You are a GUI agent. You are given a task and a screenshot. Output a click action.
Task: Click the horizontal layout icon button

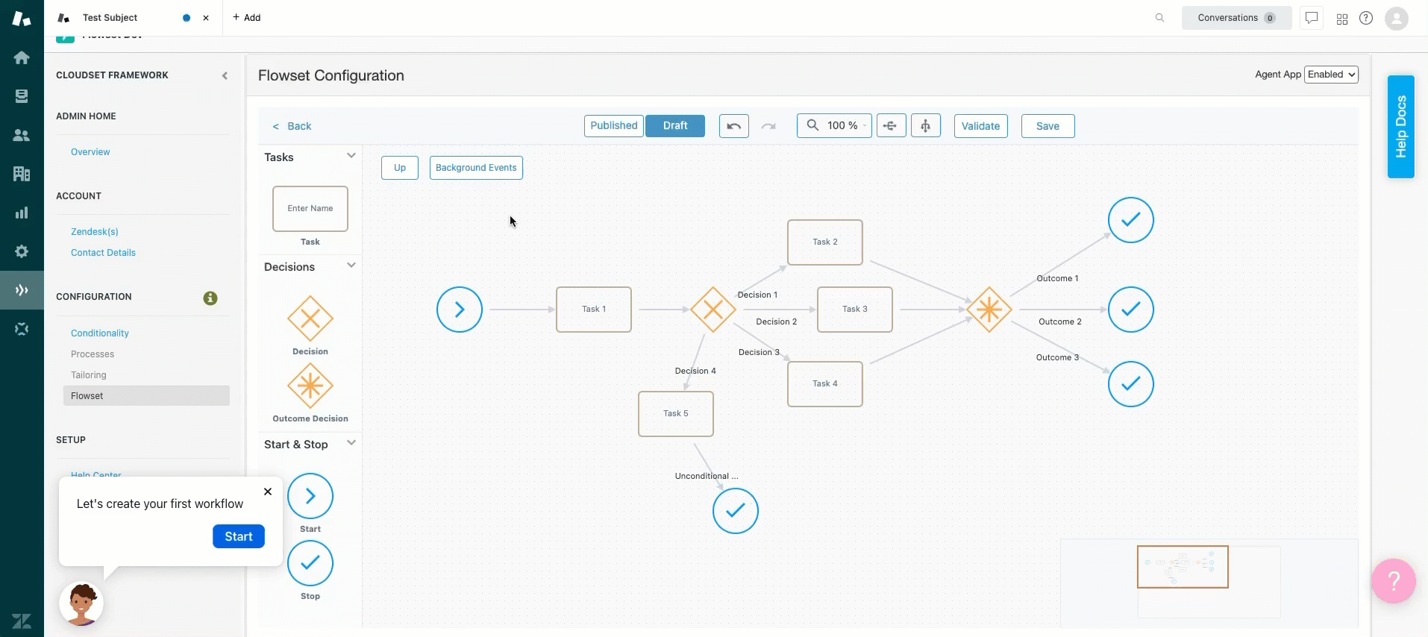click(x=891, y=126)
